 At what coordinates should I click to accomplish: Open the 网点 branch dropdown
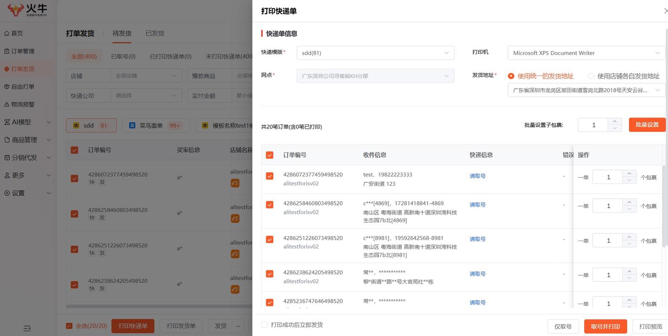click(376, 76)
